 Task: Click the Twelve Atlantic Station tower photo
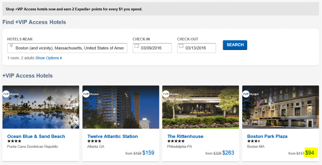click(121, 107)
